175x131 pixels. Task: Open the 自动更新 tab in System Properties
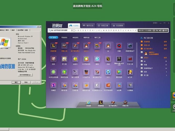click(x=20, y=30)
